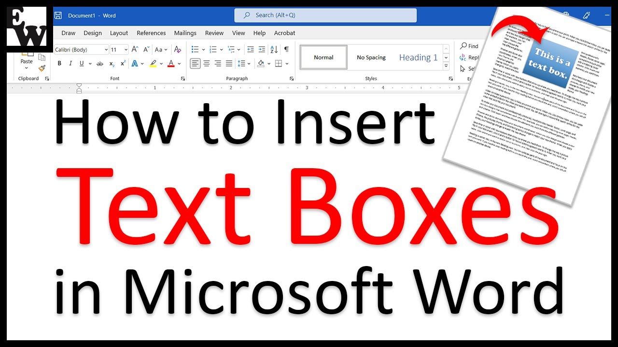Open the Draw tab
The height and width of the screenshot is (347, 618).
[69, 33]
